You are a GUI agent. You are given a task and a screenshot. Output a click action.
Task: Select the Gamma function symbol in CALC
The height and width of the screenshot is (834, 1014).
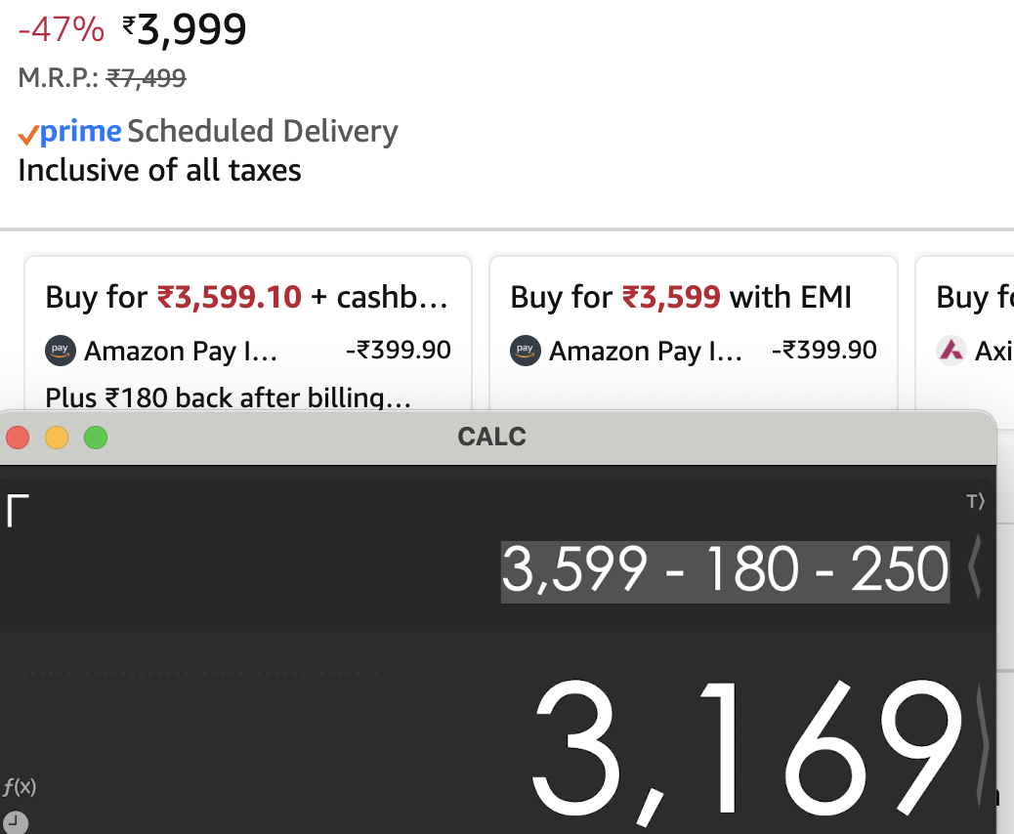pyautogui.click(x=17, y=512)
